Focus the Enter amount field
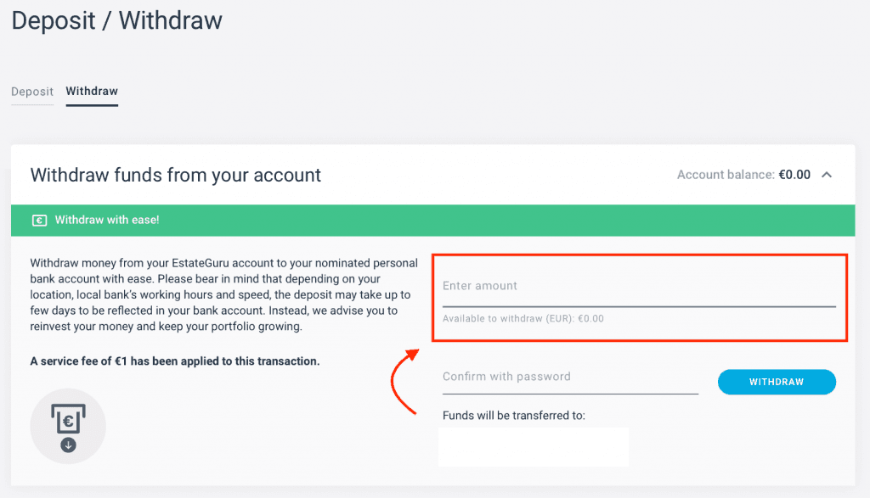 638,287
